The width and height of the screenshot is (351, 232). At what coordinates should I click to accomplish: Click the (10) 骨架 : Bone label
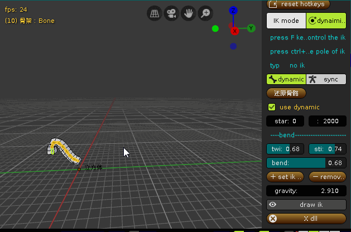[30, 21]
